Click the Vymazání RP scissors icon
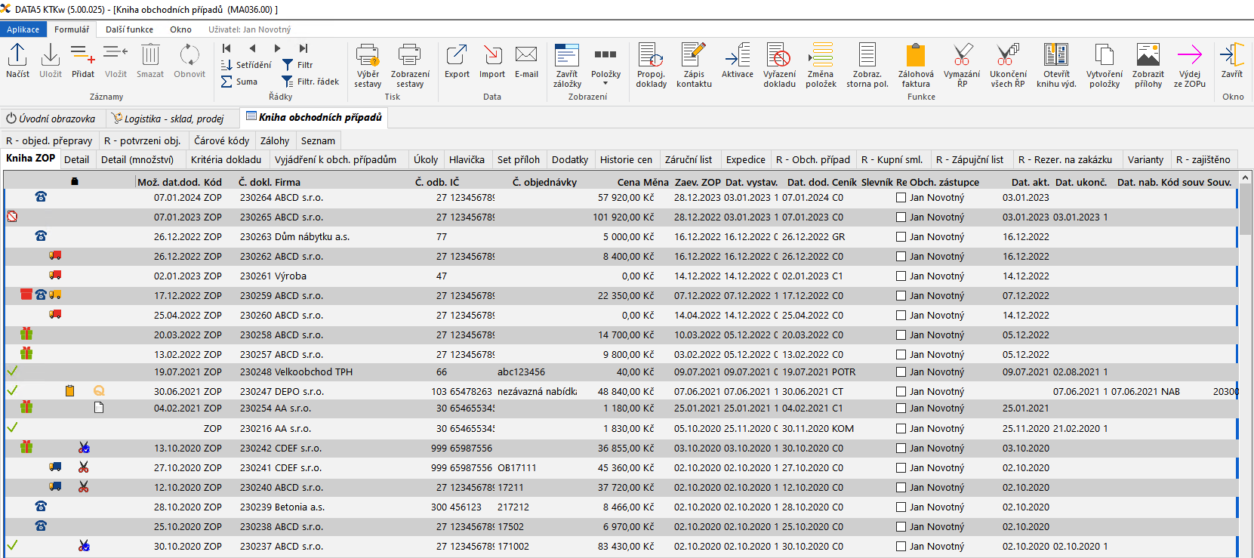Viewport: 1254px width, 558px height. [962, 56]
